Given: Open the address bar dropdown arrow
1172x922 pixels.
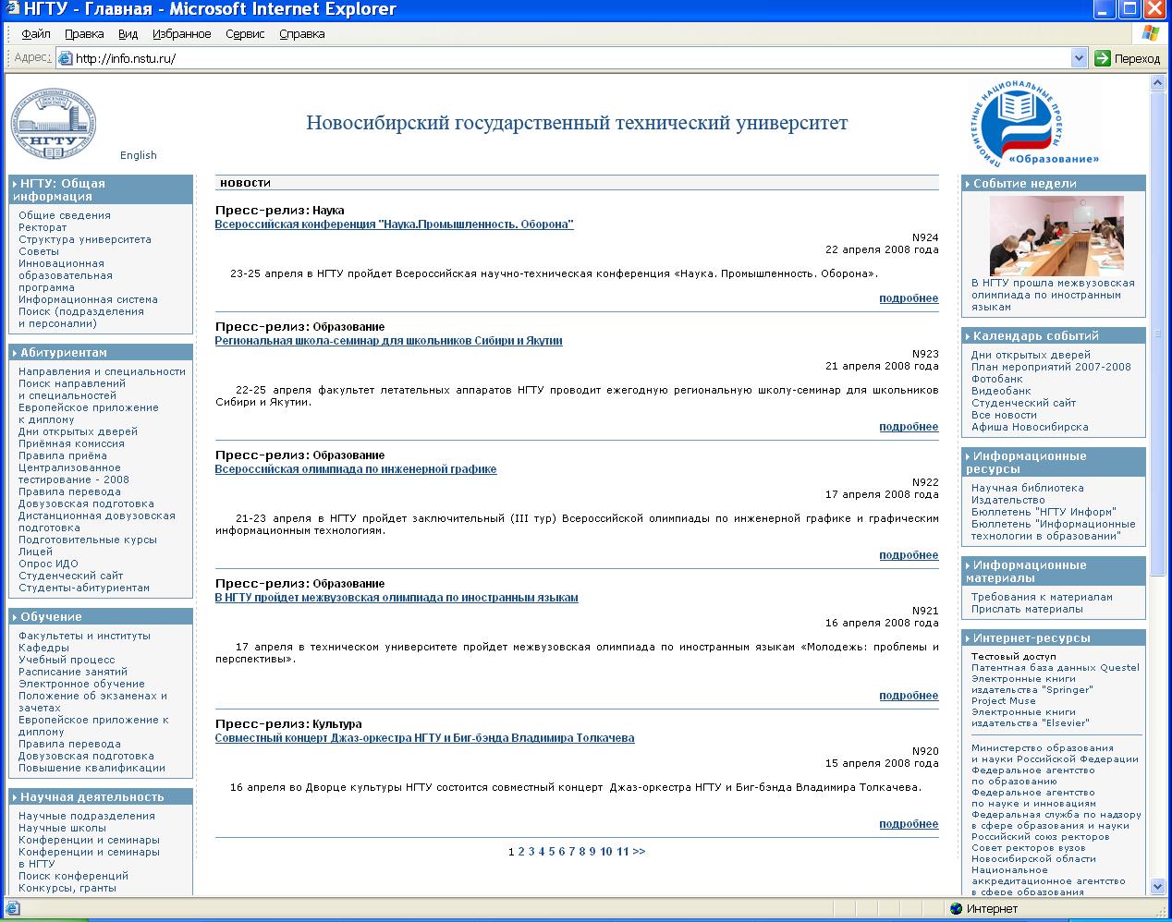Looking at the screenshot, I should pos(1079,58).
